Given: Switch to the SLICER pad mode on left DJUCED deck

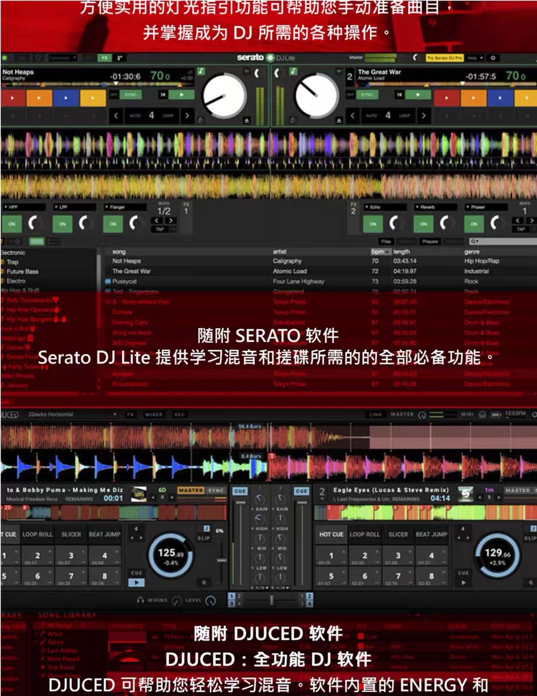Looking at the screenshot, I should 71,534.
